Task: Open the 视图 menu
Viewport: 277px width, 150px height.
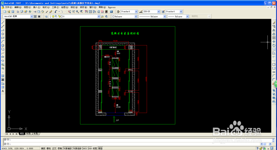Action: point(27,7)
